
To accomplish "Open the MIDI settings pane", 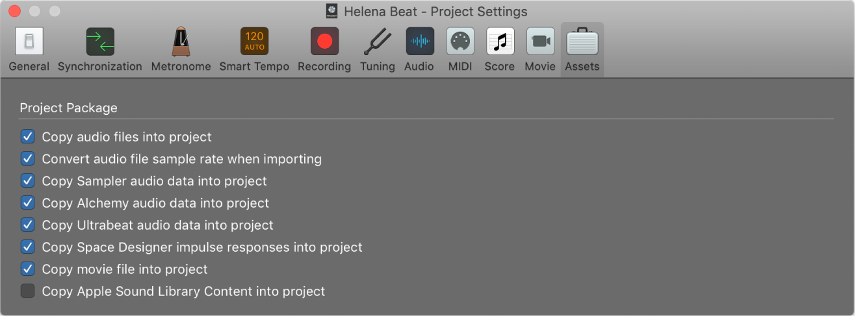I will point(460,49).
